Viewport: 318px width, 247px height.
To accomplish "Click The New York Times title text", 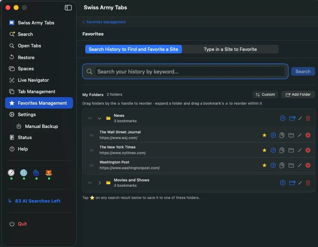I will (x=117, y=147).
